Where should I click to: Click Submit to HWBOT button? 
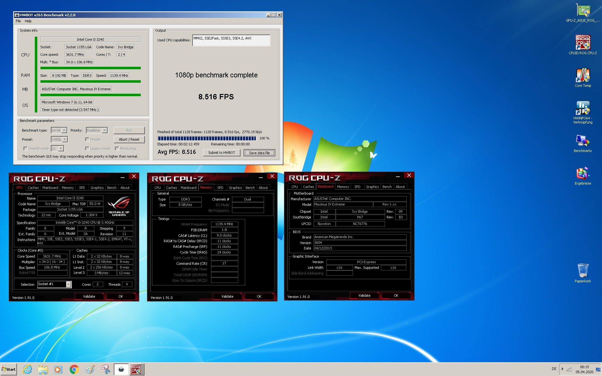222,153
